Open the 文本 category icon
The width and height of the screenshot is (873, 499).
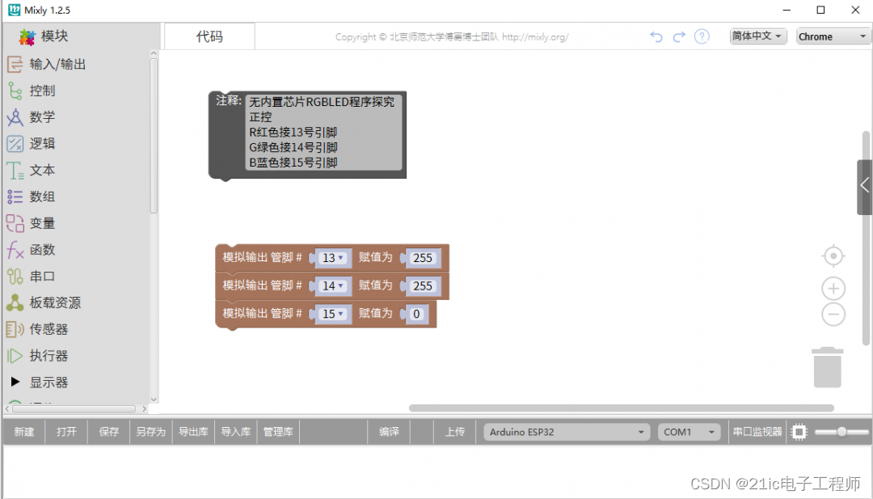(15, 171)
